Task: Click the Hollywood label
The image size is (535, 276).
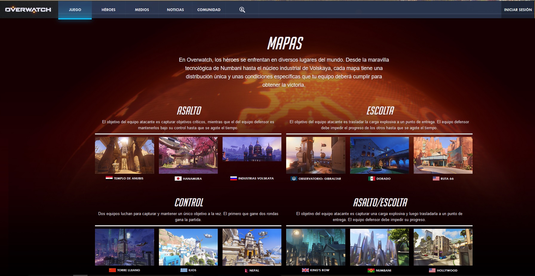Action: (447, 270)
